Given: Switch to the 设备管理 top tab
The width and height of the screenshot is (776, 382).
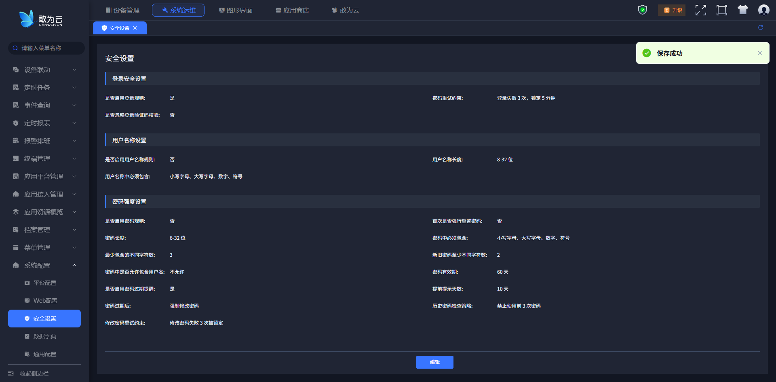Looking at the screenshot, I should point(122,10).
